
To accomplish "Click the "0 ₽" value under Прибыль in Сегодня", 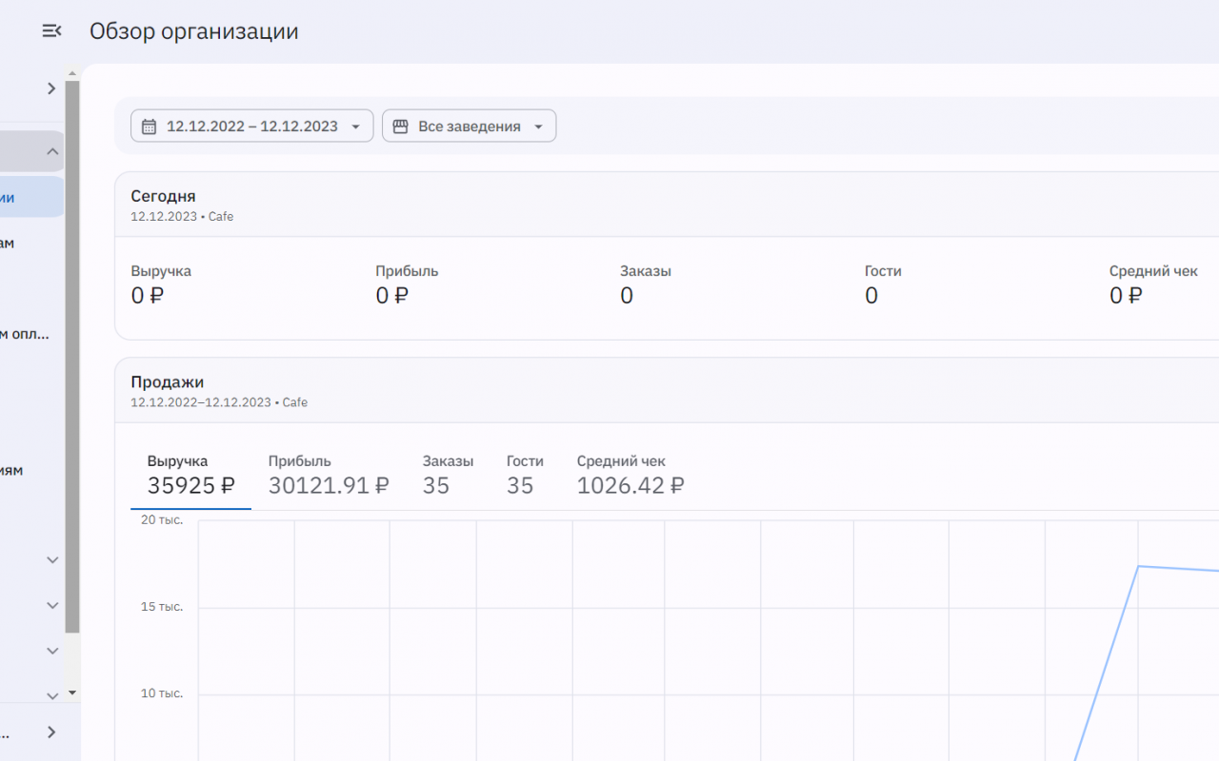I will click(392, 296).
